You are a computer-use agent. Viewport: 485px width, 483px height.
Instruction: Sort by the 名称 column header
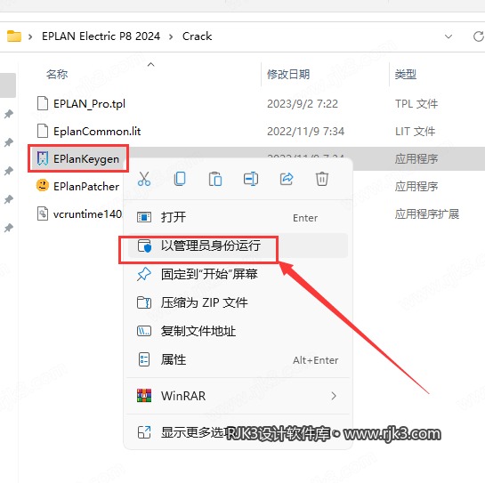coord(57,74)
